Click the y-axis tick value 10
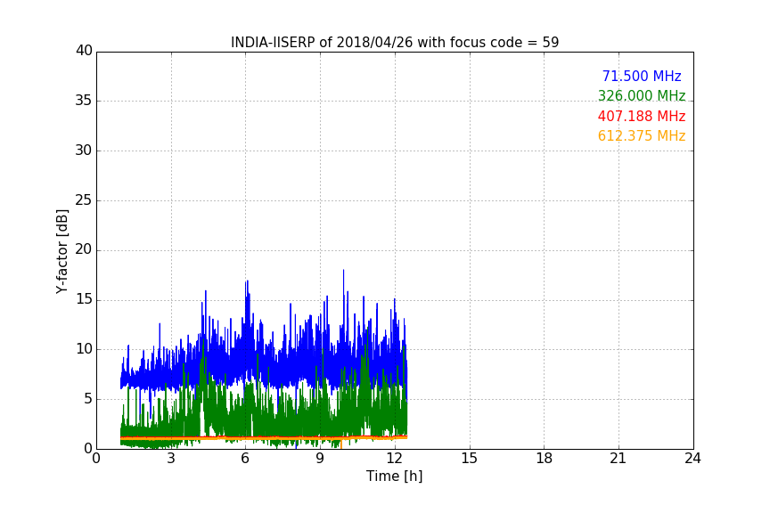 click(x=84, y=349)
